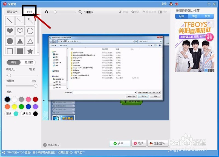Toggle to 画笔 brush mode
The image size is (219, 157).
pyautogui.click(x=14, y=62)
